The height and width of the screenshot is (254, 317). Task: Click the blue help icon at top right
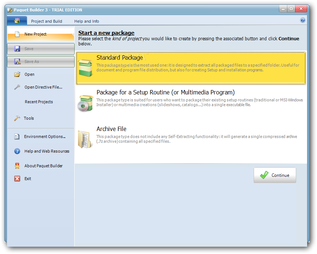click(302, 20)
